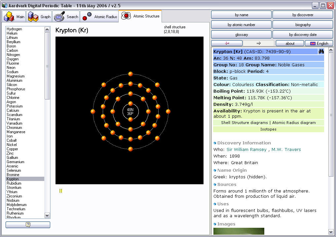The width and height of the screenshot is (336, 237).
Task: Go back with the left arrow button
Action: (227, 43)
